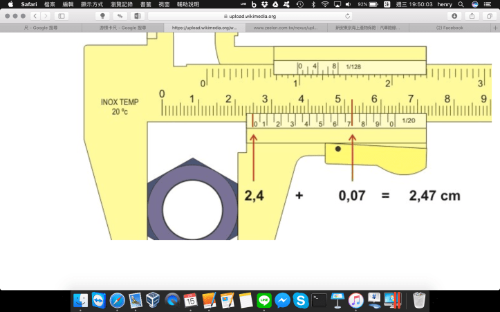The width and height of the screenshot is (500, 312).
Task: Open the Safari downloads list
Action: 454,15
